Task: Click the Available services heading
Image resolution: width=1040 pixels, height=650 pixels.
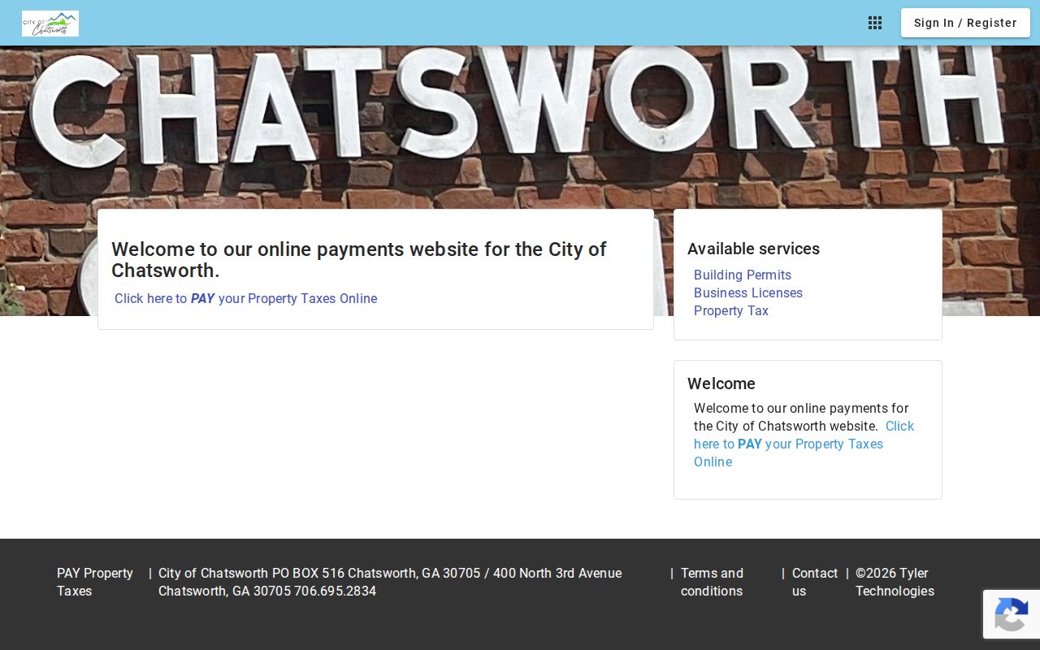Action: [x=753, y=249]
